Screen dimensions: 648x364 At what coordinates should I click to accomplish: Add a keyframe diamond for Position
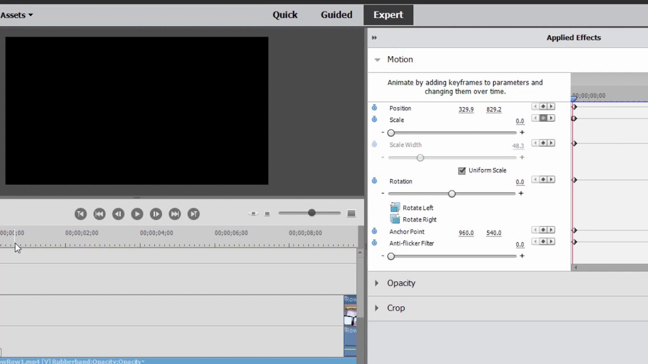coord(543,106)
